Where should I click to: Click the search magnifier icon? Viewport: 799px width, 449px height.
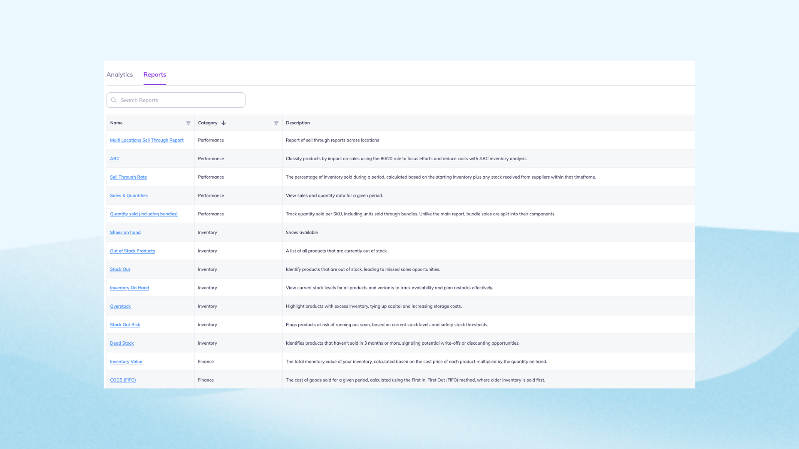(x=114, y=100)
